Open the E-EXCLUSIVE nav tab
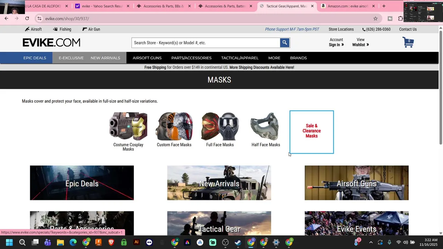Screen dimensions: 443x249 [71, 58]
